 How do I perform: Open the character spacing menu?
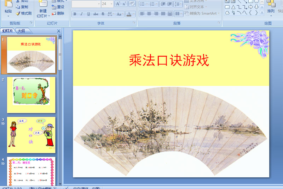coord(110,14)
